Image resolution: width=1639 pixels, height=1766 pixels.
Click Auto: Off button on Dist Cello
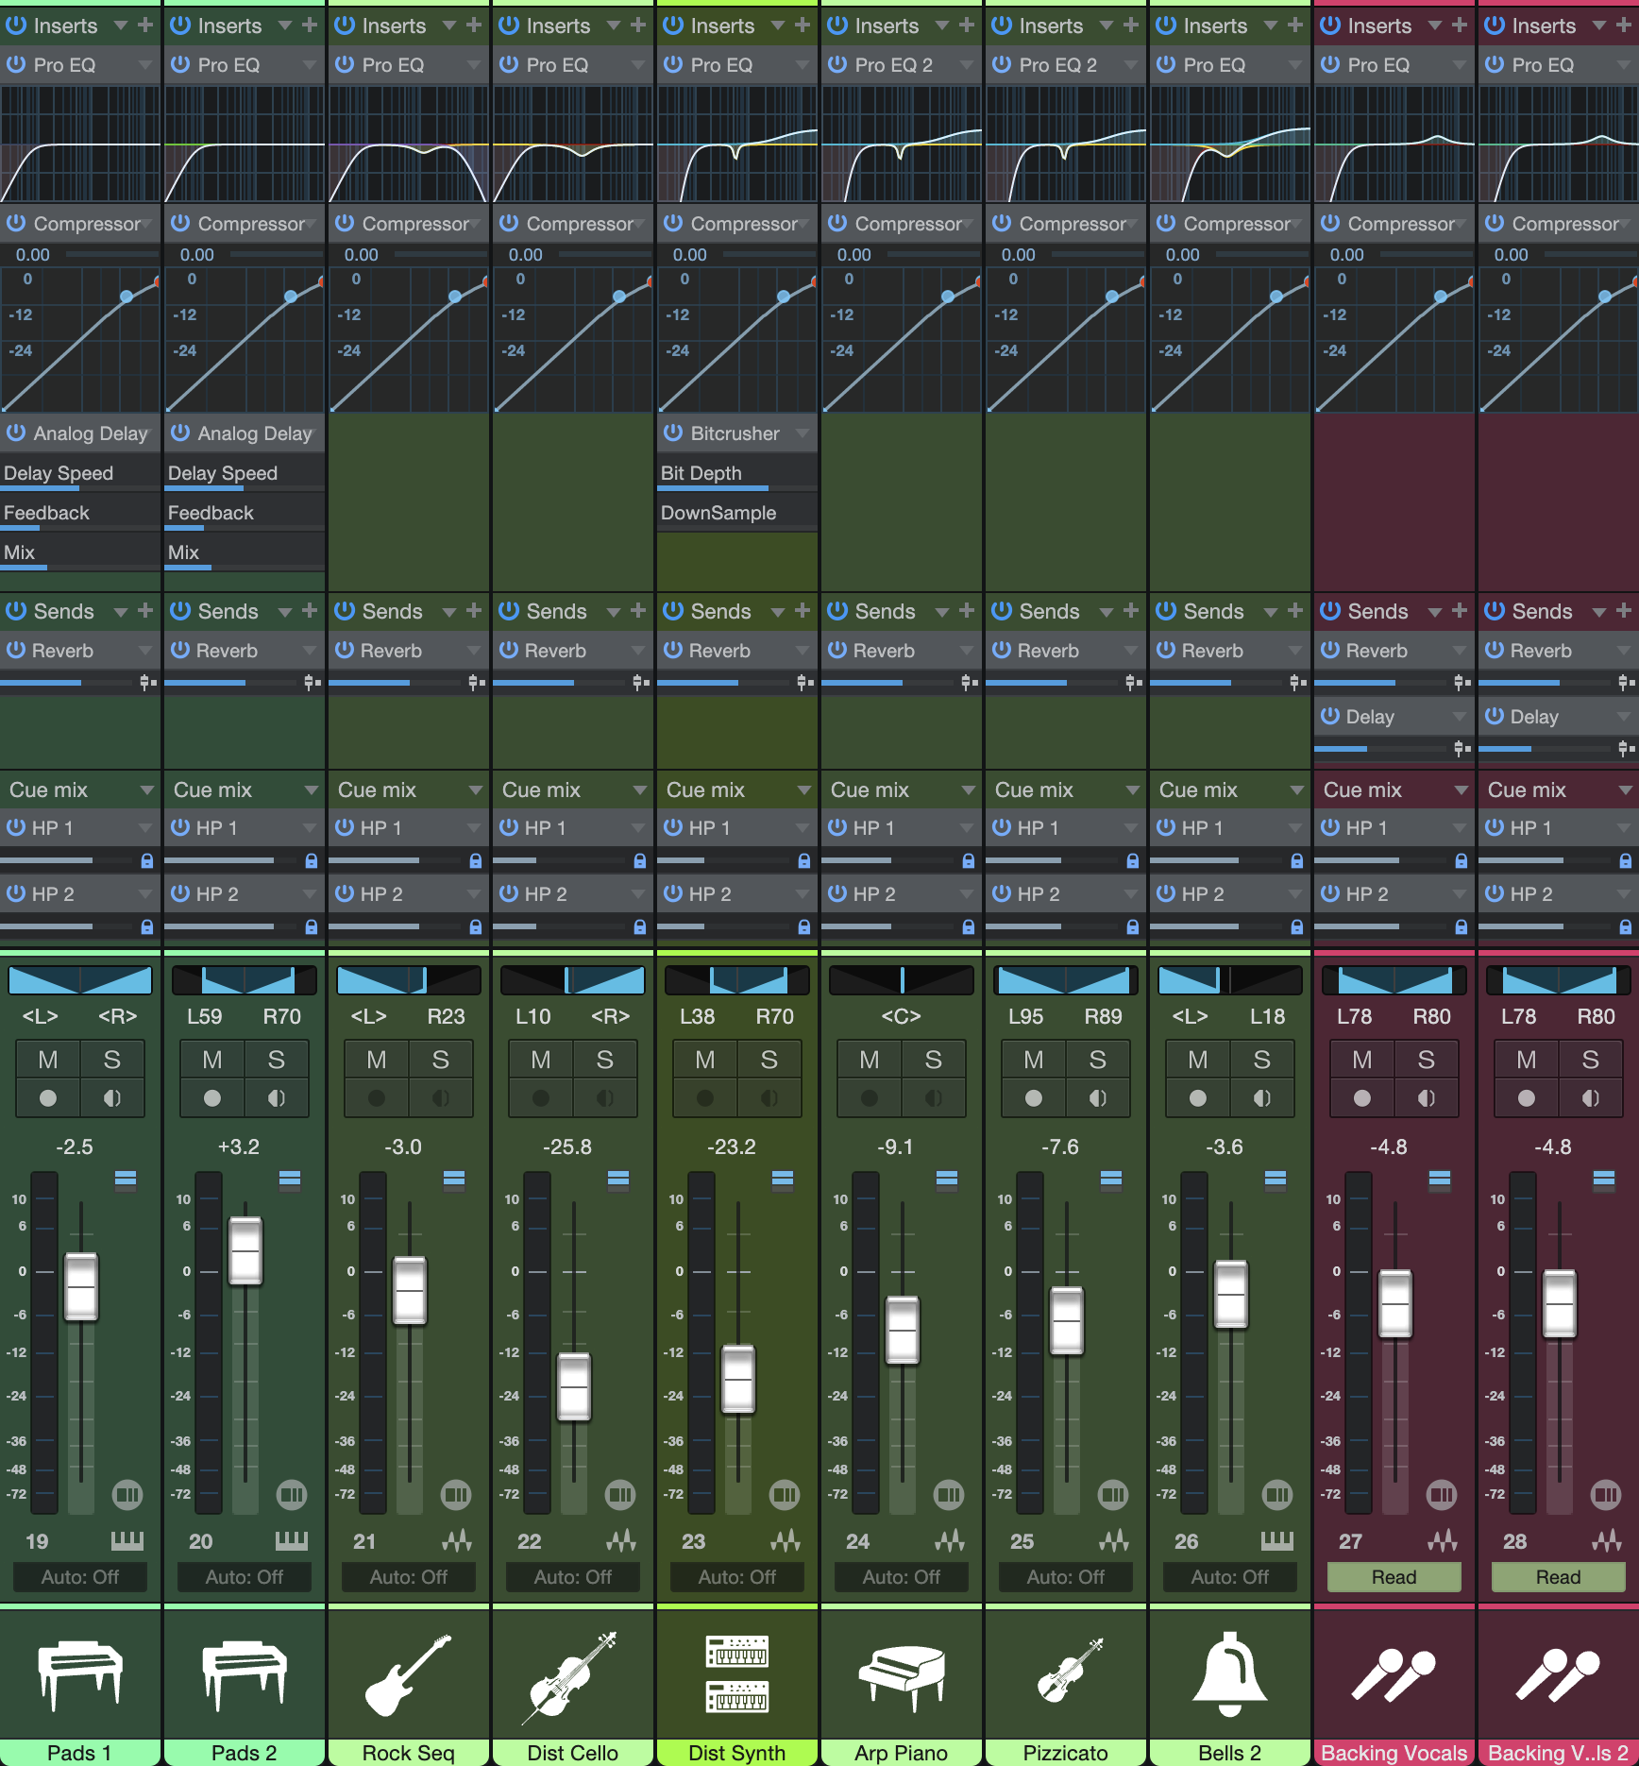pyautogui.click(x=572, y=1577)
